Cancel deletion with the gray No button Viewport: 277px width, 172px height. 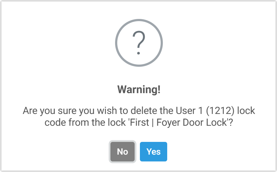(123, 152)
